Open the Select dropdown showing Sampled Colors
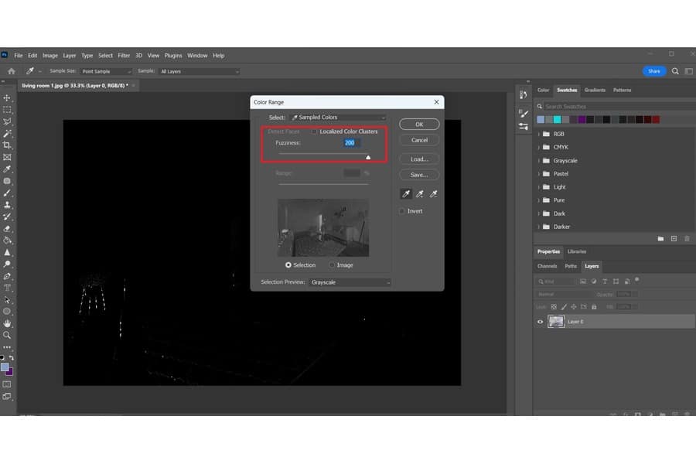The height and width of the screenshot is (464, 696). [x=338, y=118]
